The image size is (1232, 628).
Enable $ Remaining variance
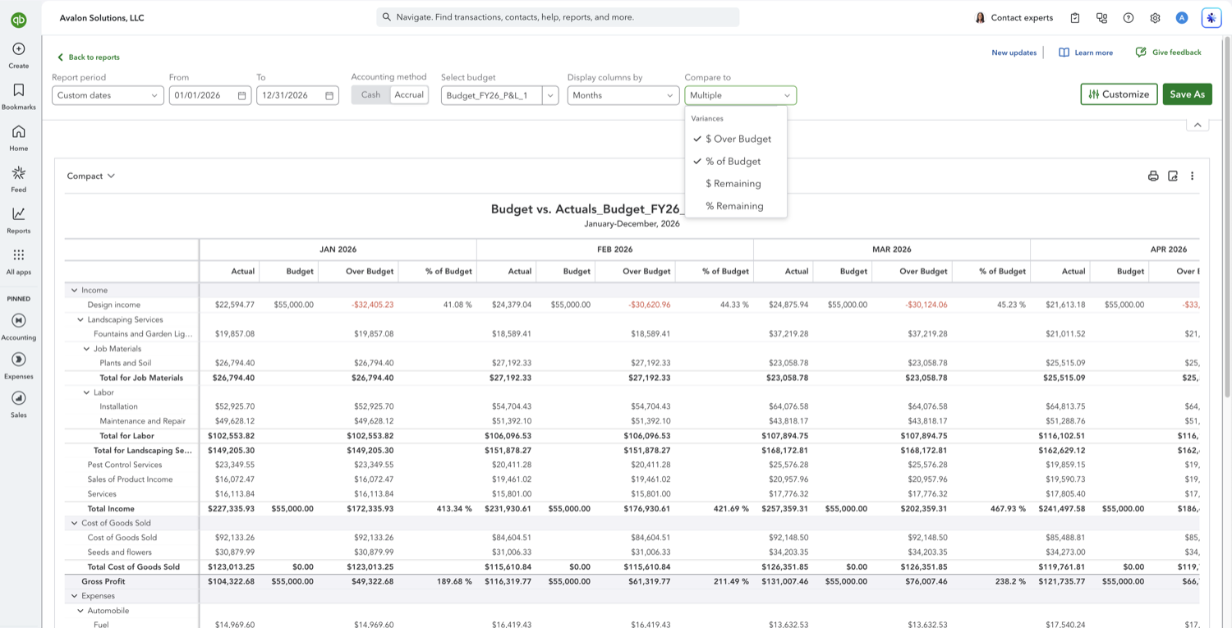[736, 184]
